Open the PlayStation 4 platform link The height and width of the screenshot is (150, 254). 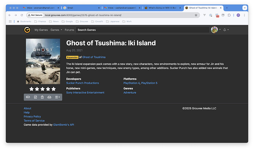pos(131,83)
